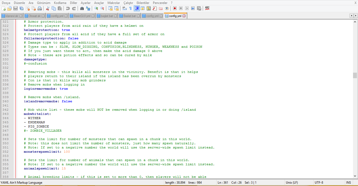The width and height of the screenshot is (358, 186).
Task: Save the current document
Action: click(x=15, y=8)
